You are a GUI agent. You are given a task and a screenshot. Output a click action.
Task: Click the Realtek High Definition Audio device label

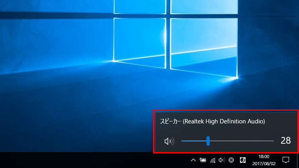pos(224,121)
